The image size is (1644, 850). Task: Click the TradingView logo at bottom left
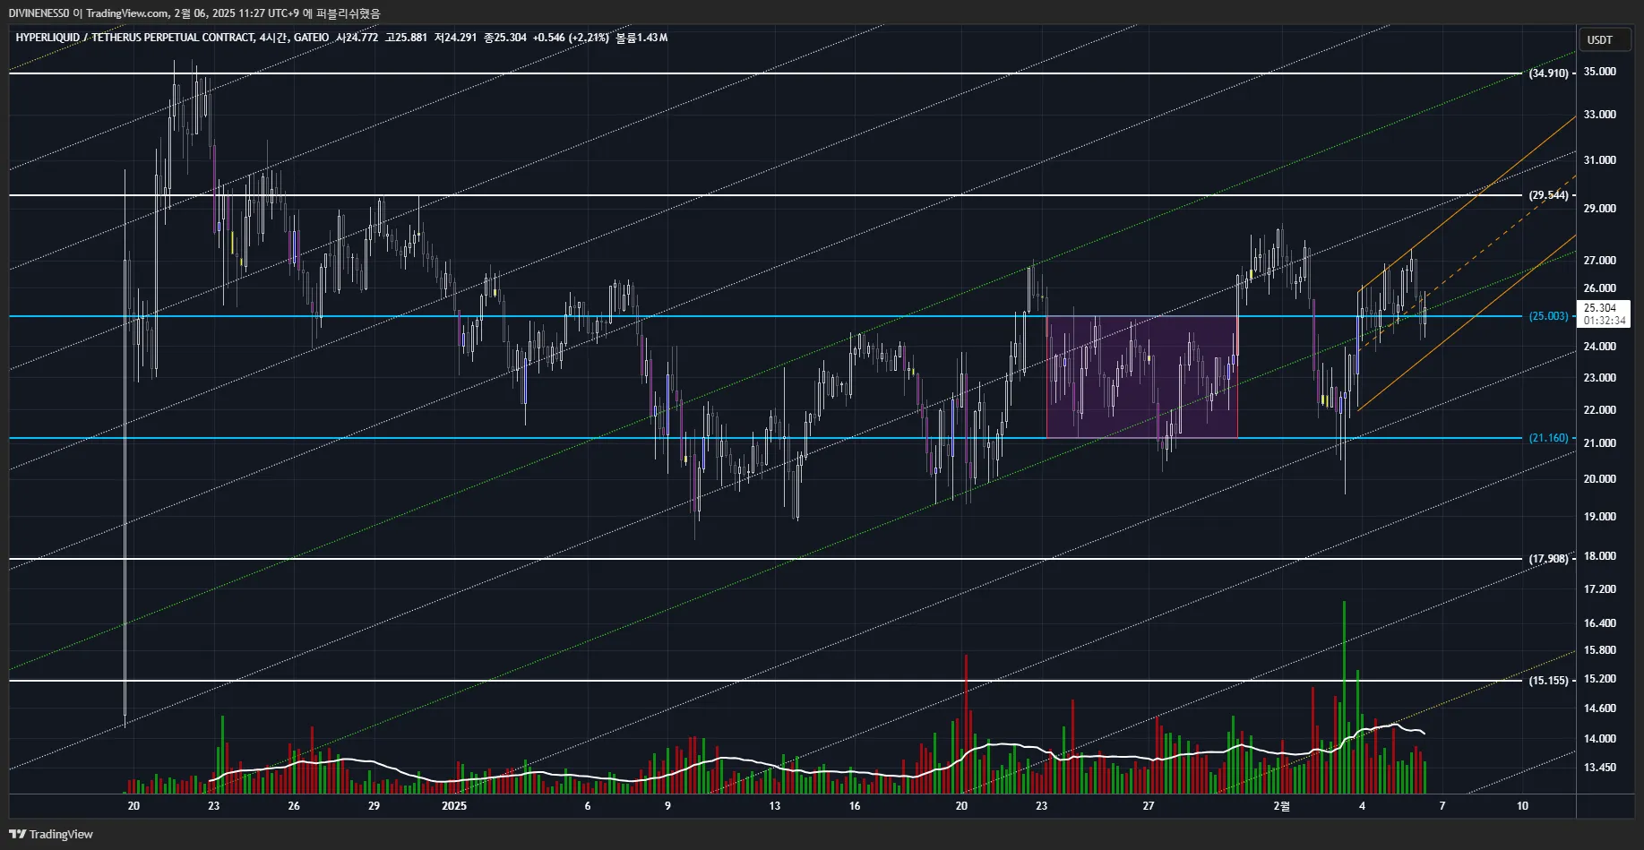tap(51, 834)
